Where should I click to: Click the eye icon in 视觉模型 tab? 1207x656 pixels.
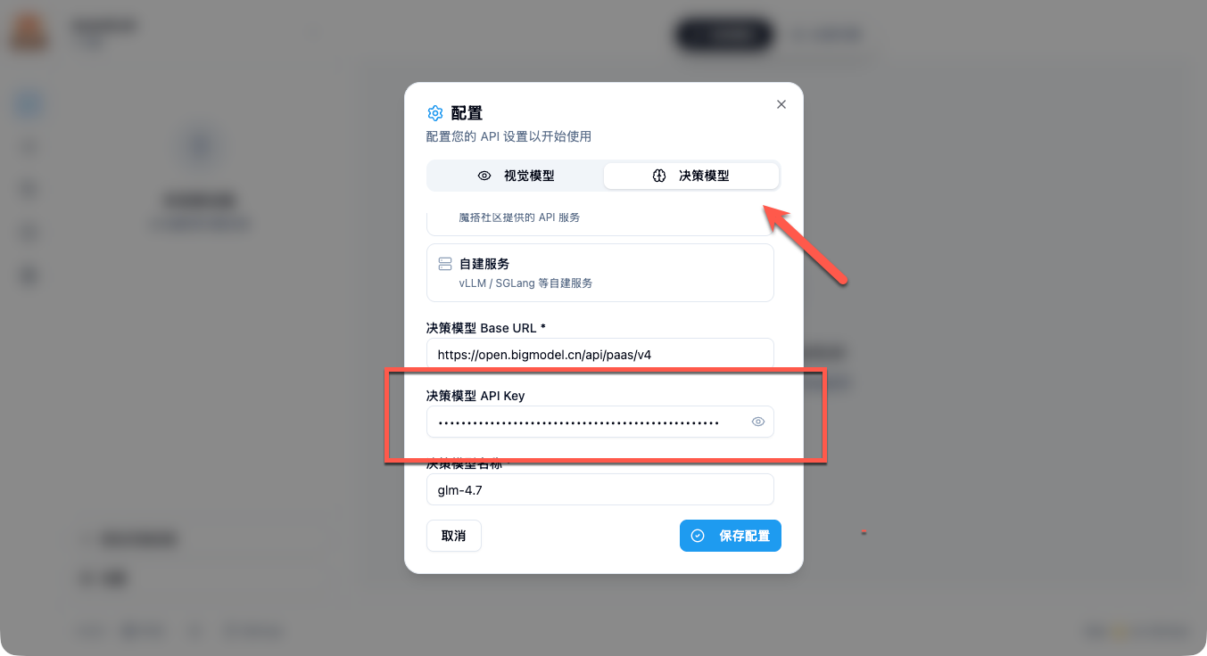pyautogui.click(x=484, y=176)
